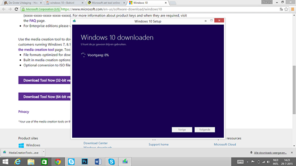Open the Chrome hamburger menu
Image resolution: width=296 pixels, height=166 pixels.
[x=291, y=9]
